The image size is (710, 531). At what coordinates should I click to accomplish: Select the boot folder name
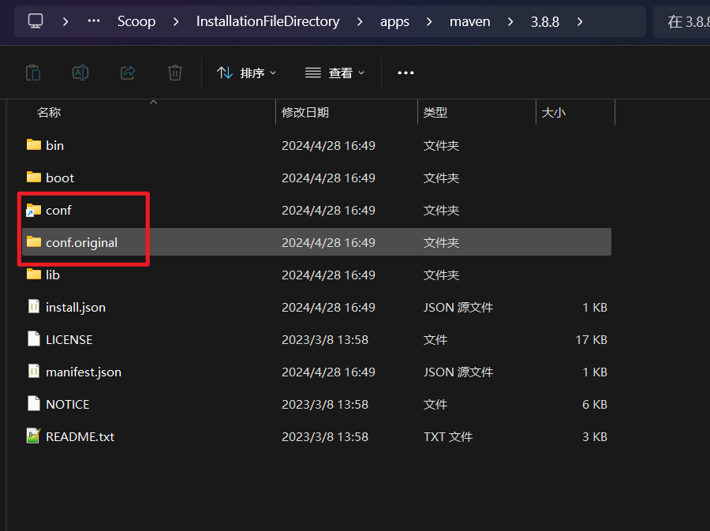point(60,178)
